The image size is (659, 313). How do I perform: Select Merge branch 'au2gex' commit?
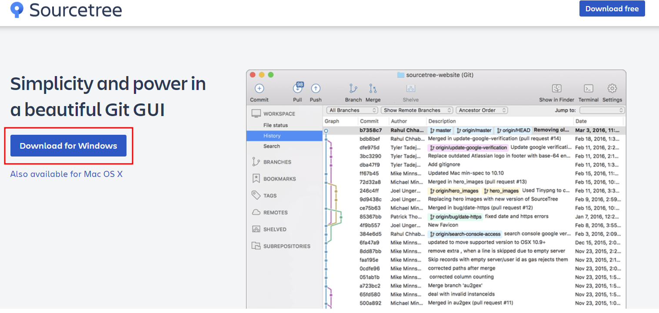click(x=474, y=286)
